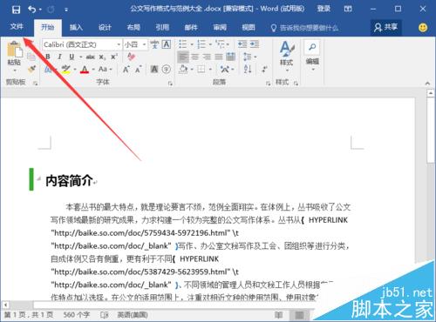
Task: Click the phonetic guide (文) icon
Action: pyautogui.click(x=154, y=44)
